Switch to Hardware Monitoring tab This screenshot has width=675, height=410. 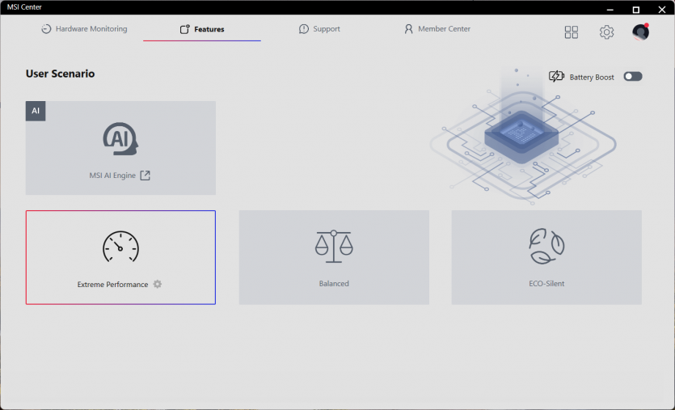(x=84, y=29)
